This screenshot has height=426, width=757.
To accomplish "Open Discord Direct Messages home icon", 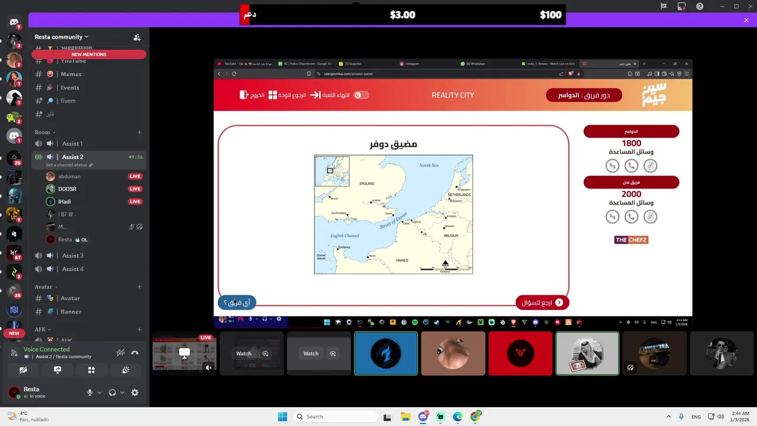I will coord(14,22).
